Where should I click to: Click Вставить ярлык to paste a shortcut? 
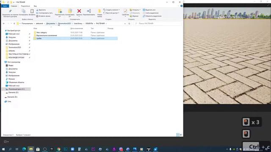(x=43, y=16)
